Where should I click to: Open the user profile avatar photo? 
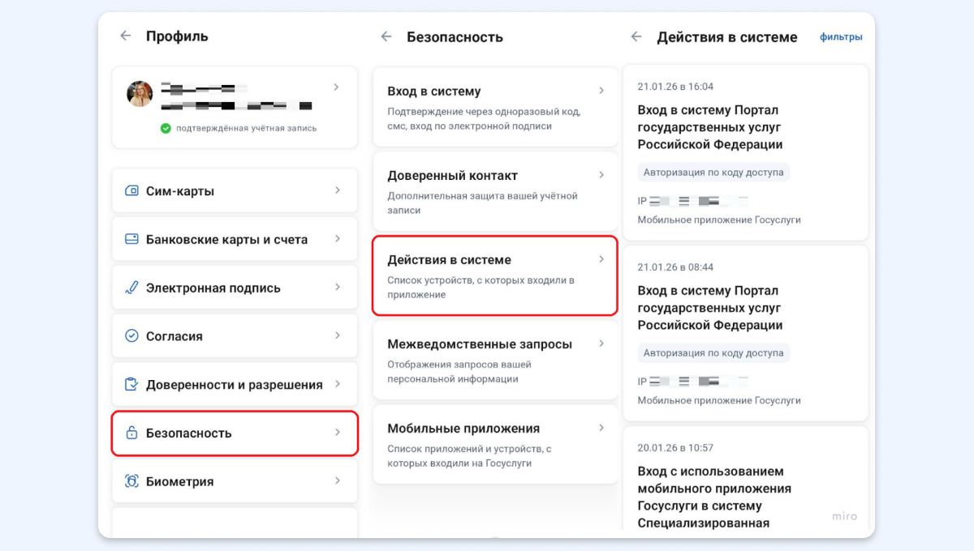click(140, 94)
